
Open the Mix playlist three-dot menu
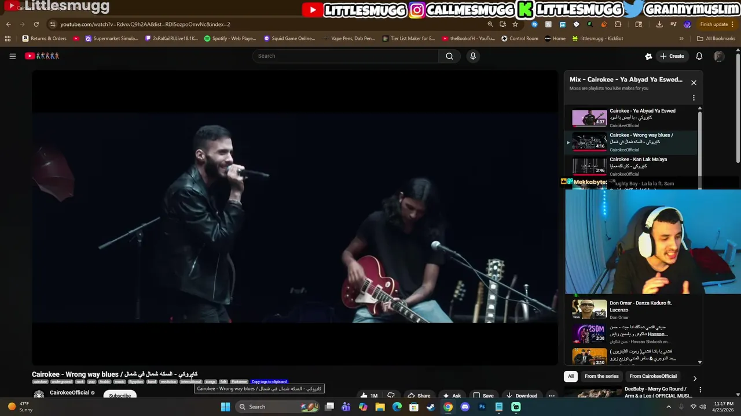(x=694, y=98)
